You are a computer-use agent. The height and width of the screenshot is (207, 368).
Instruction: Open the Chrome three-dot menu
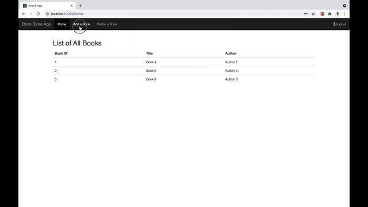[x=344, y=14]
